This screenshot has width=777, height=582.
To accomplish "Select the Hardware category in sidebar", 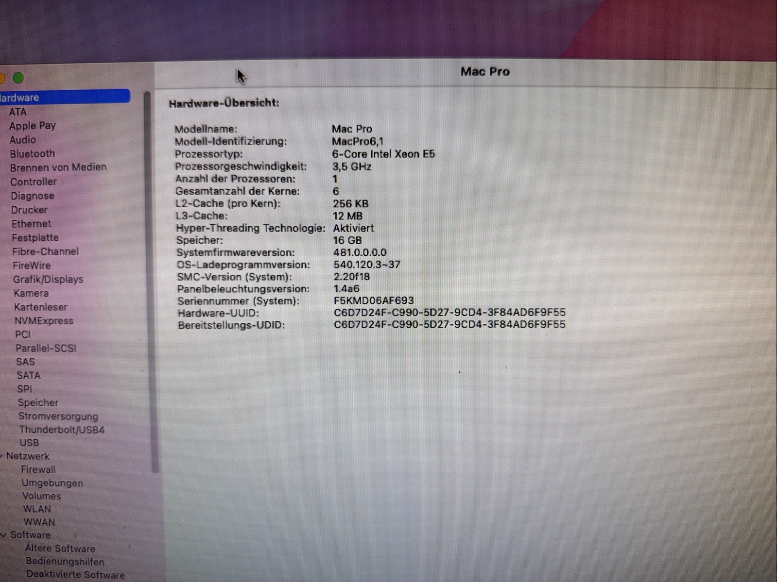I will (64, 97).
